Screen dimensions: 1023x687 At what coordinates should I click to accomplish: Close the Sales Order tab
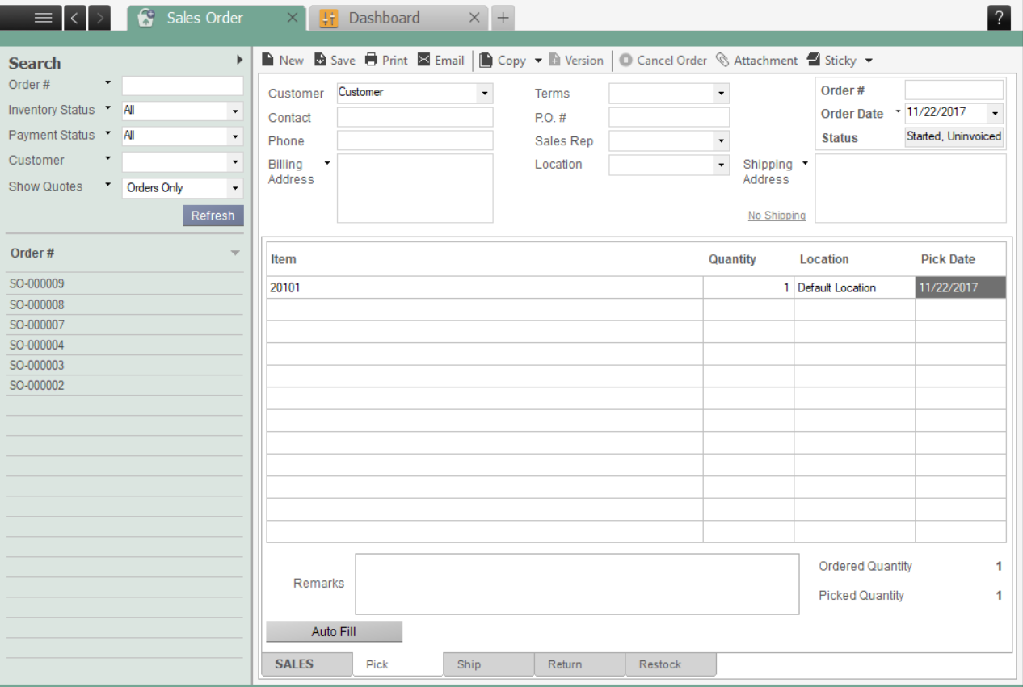tap(293, 18)
